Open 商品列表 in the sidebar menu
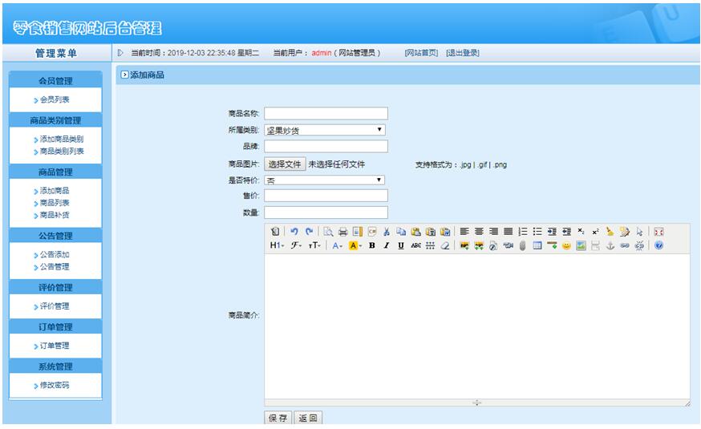701x429 pixels. tap(55, 203)
